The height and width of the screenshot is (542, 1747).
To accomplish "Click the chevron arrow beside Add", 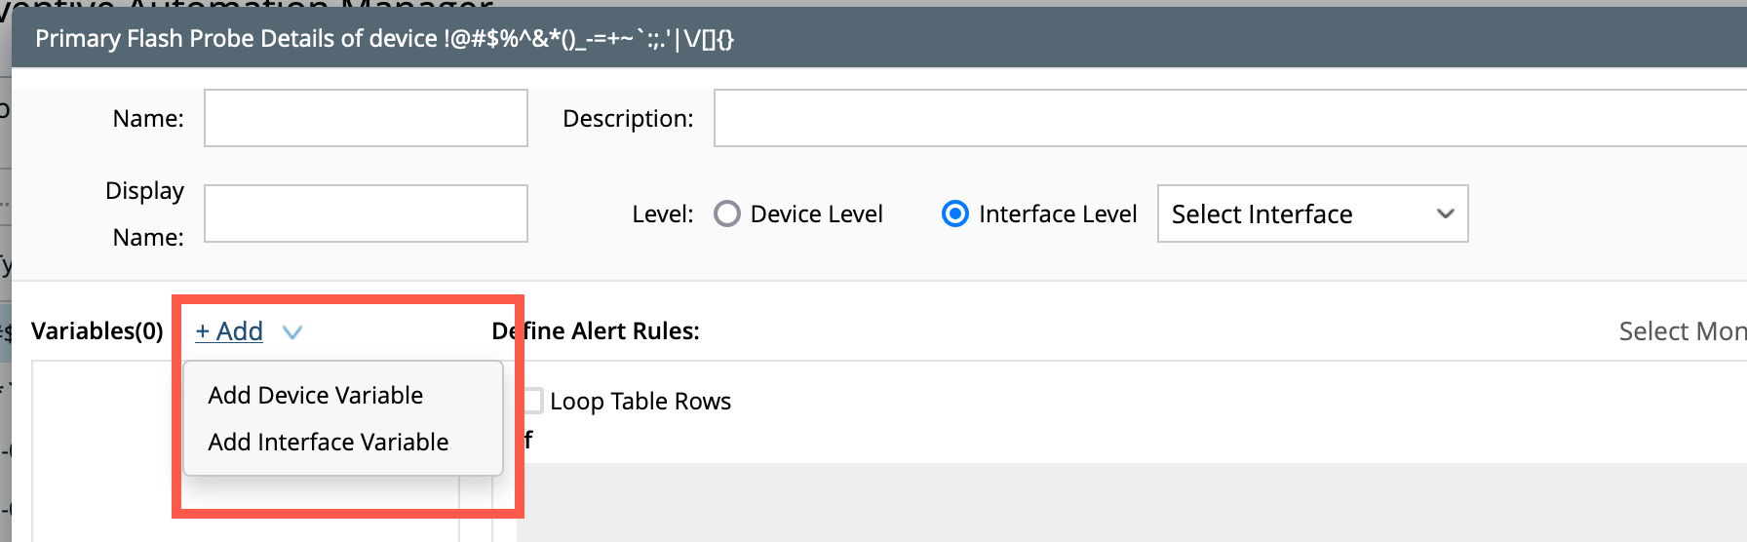I will point(291,332).
